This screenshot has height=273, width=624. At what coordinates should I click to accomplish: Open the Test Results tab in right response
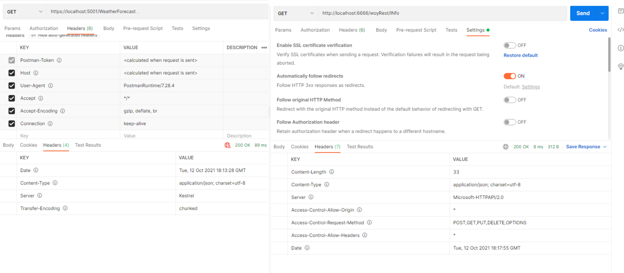360,147
